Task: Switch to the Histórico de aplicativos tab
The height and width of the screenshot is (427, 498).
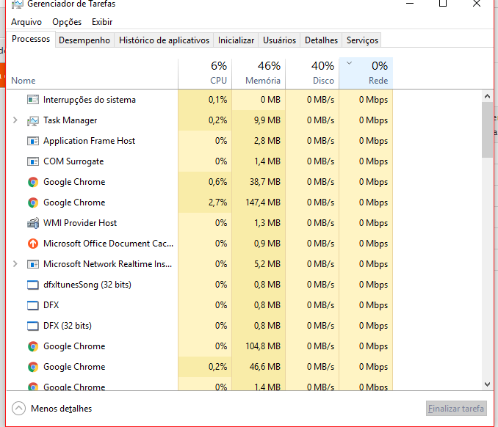Action: [x=164, y=40]
